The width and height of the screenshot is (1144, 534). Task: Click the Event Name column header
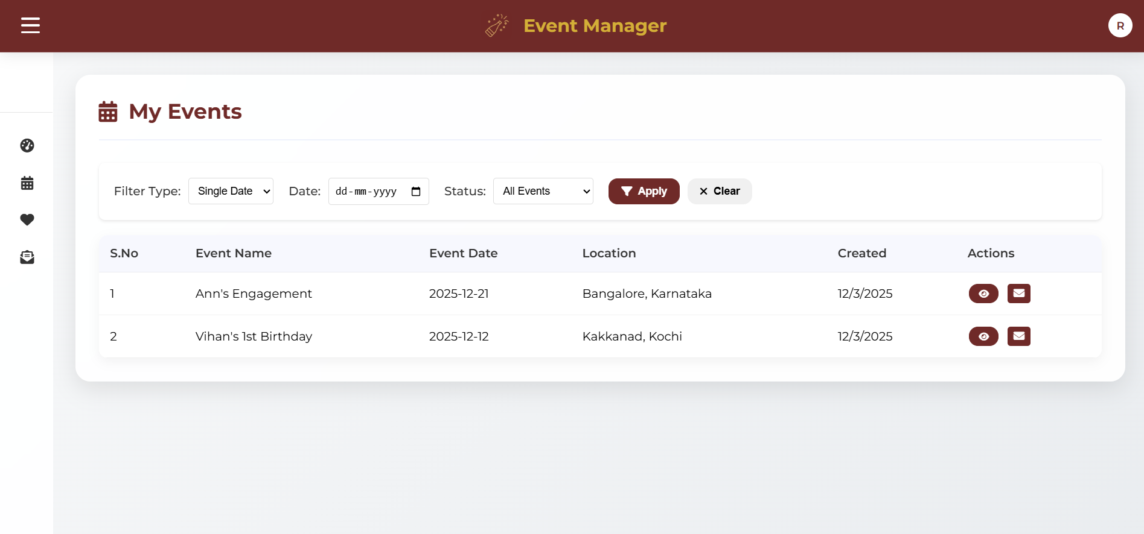point(234,253)
